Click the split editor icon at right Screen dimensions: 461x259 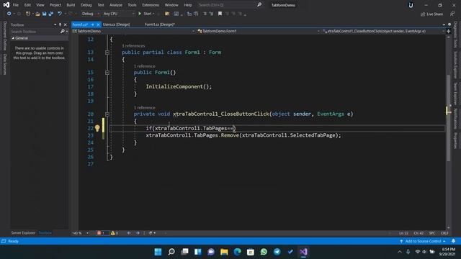[448, 31]
